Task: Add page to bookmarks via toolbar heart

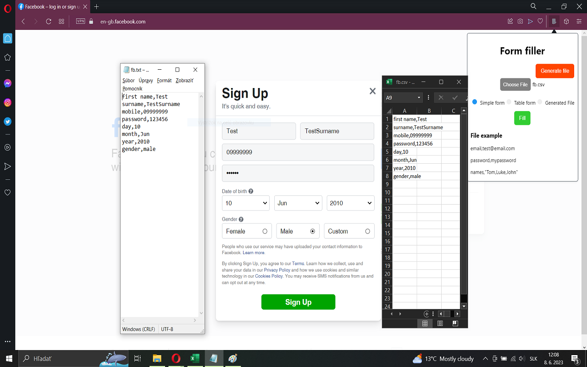Action: [540, 21]
